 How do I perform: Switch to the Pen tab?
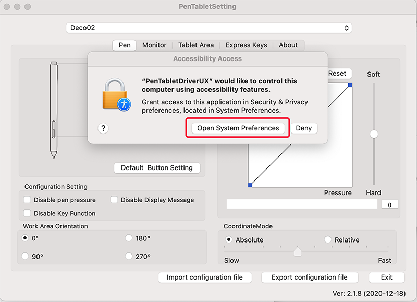pyautogui.click(x=125, y=45)
